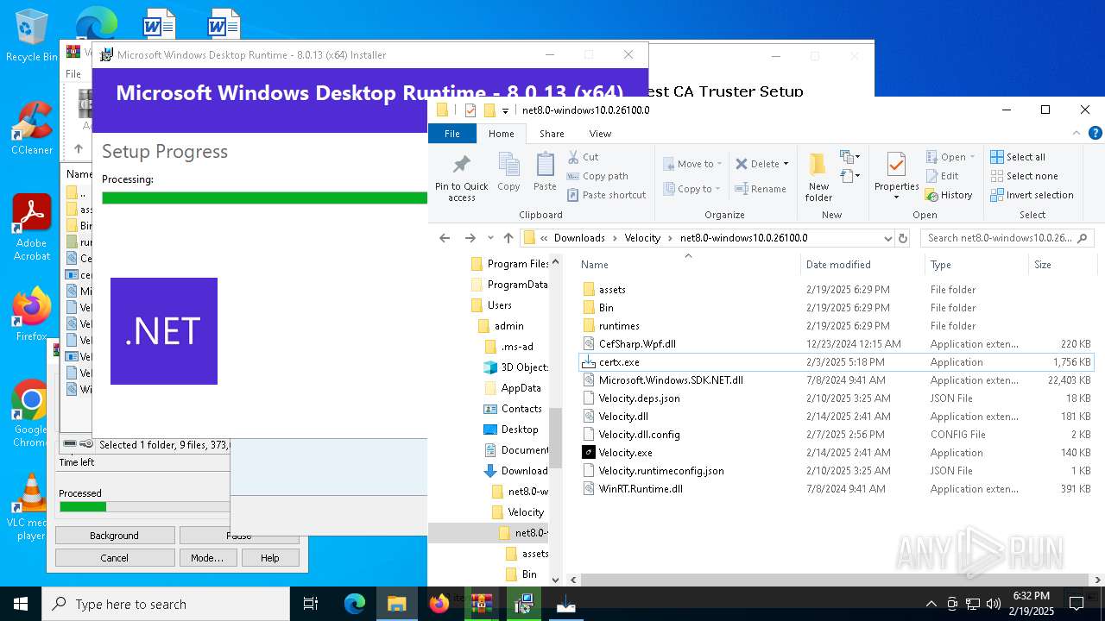Click Rename in Organize group
The width and height of the screenshot is (1105, 621).
pyautogui.click(x=761, y=189)
